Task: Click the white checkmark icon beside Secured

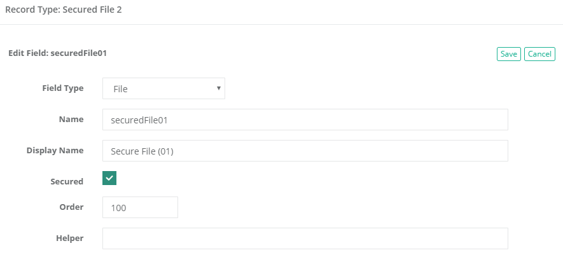Action: tap(109, 179)
